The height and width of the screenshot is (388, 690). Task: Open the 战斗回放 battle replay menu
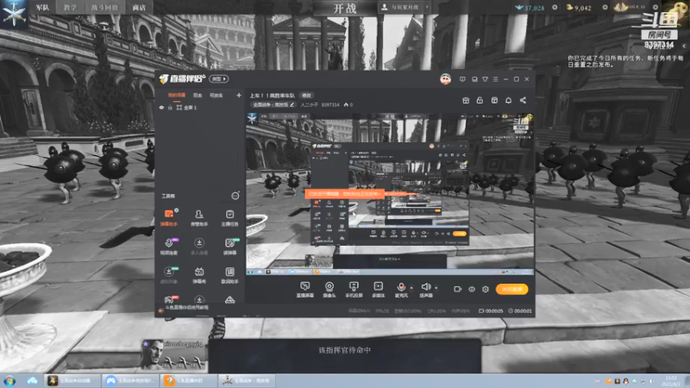coord(104,8)
